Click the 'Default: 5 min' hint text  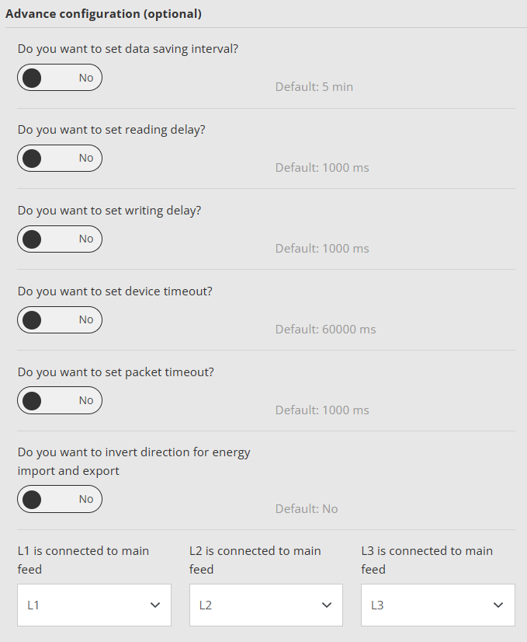[314, 87]
